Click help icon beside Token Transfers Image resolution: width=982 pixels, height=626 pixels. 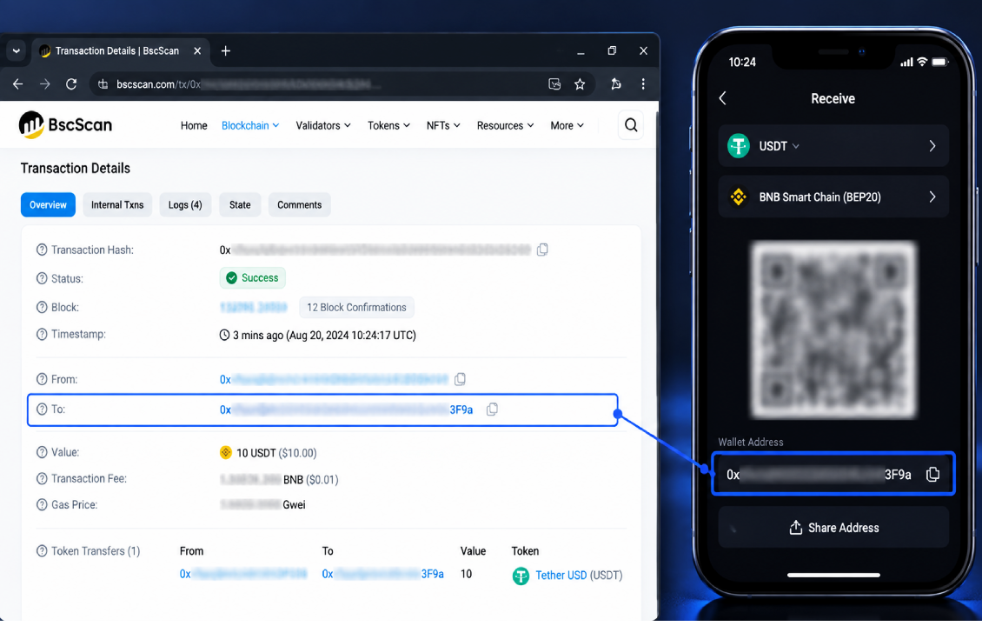click(42, 551)
